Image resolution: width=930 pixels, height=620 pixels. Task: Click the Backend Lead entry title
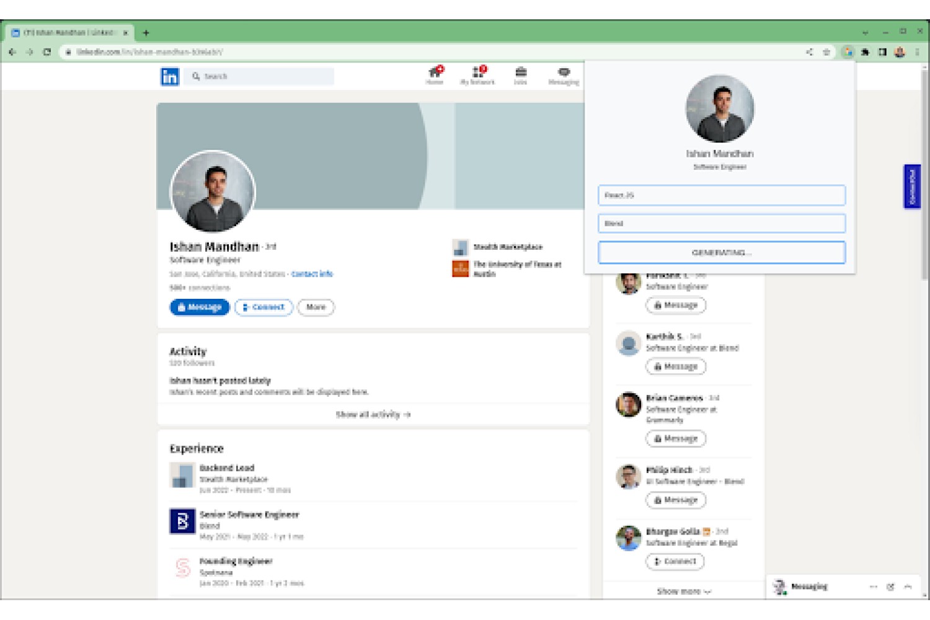point(227,468)
